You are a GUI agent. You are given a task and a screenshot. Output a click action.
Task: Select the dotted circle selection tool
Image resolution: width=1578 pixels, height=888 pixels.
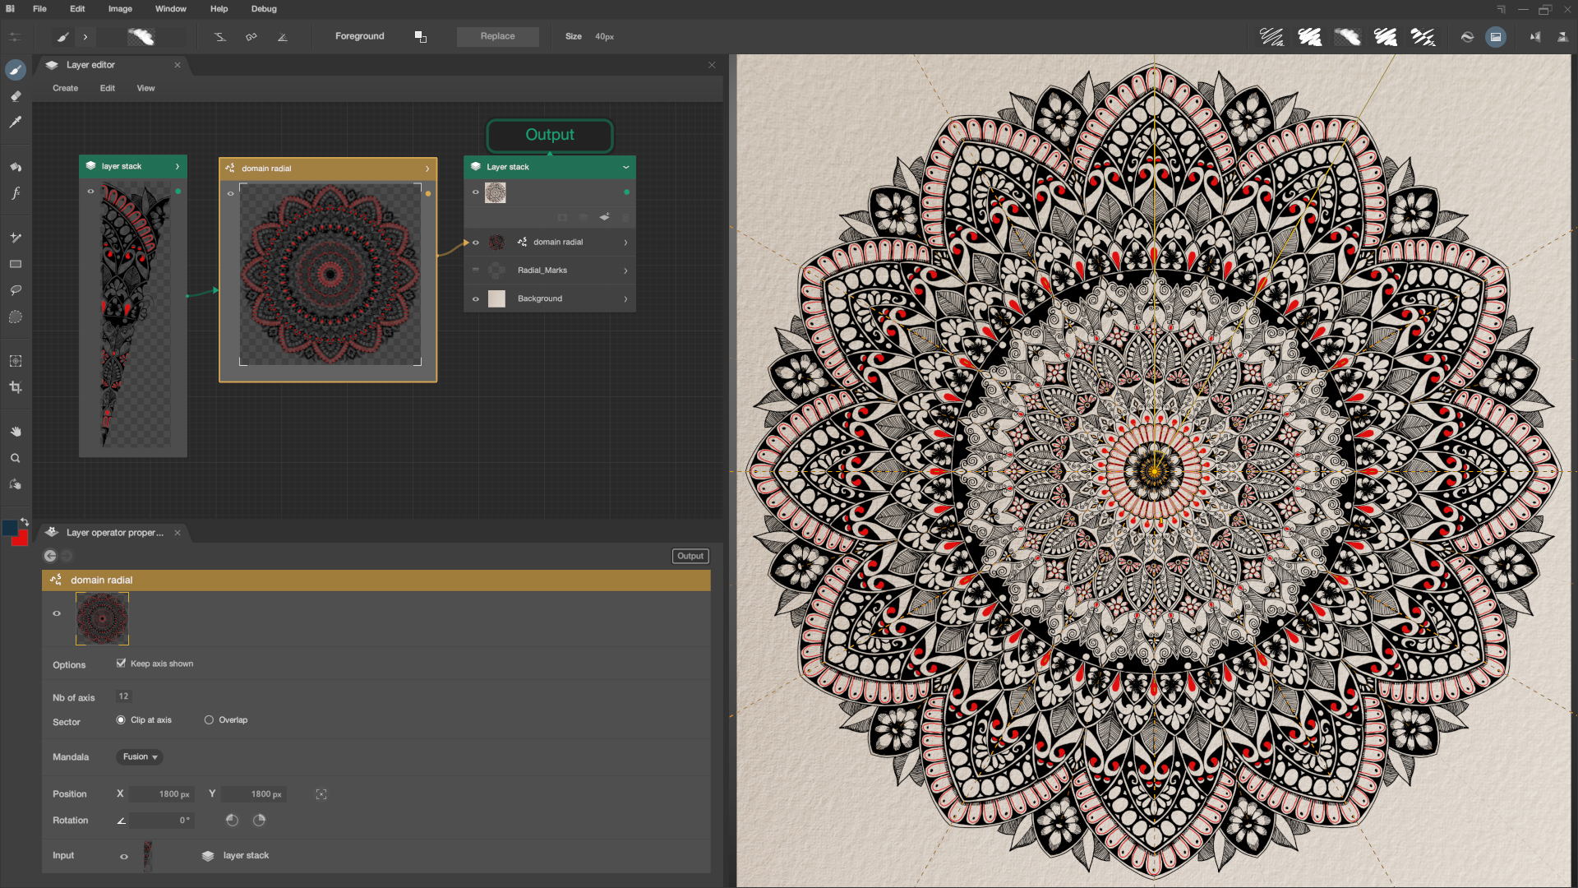16,317
